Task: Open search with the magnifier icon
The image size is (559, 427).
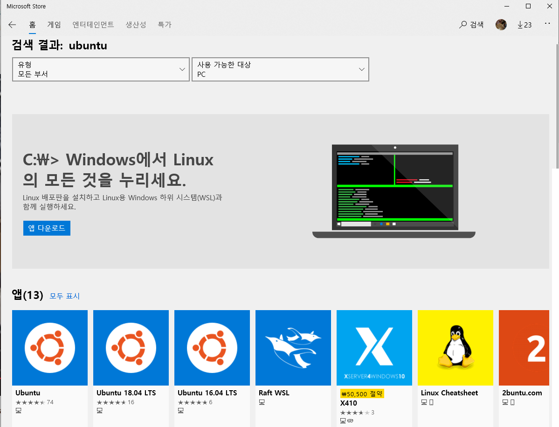Action: (463, 25)
